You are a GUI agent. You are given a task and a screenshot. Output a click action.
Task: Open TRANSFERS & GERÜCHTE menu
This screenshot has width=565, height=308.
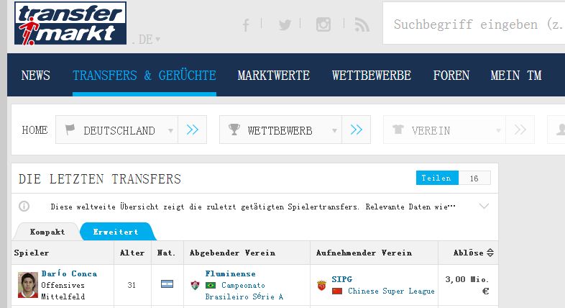click(x=144, y=76)
